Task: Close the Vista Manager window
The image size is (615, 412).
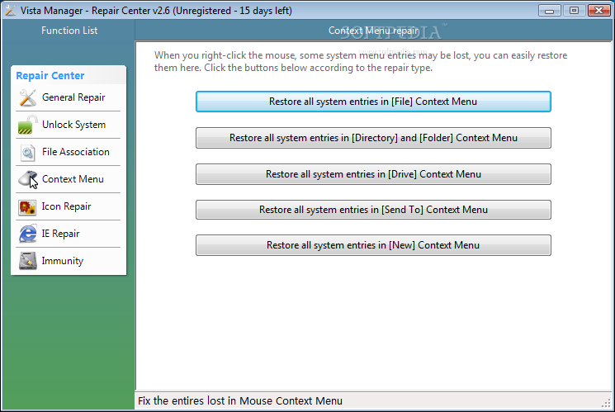Action: click(599, 11)
